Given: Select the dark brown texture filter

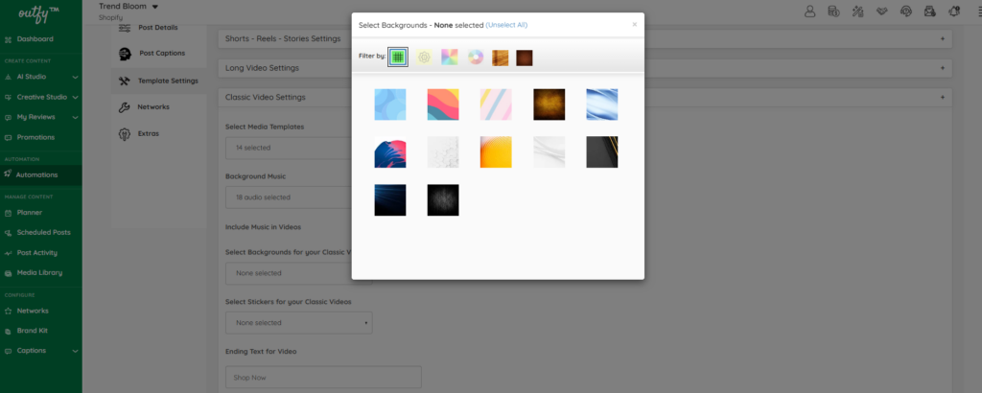Looking at the screenshot, I should [x=525, y=58].
